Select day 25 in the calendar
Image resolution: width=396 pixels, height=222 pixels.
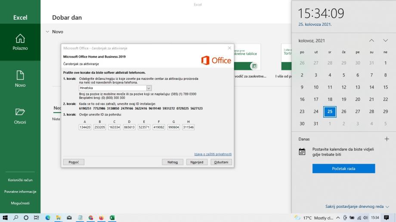pyautogui.click(x=330, y=111)
